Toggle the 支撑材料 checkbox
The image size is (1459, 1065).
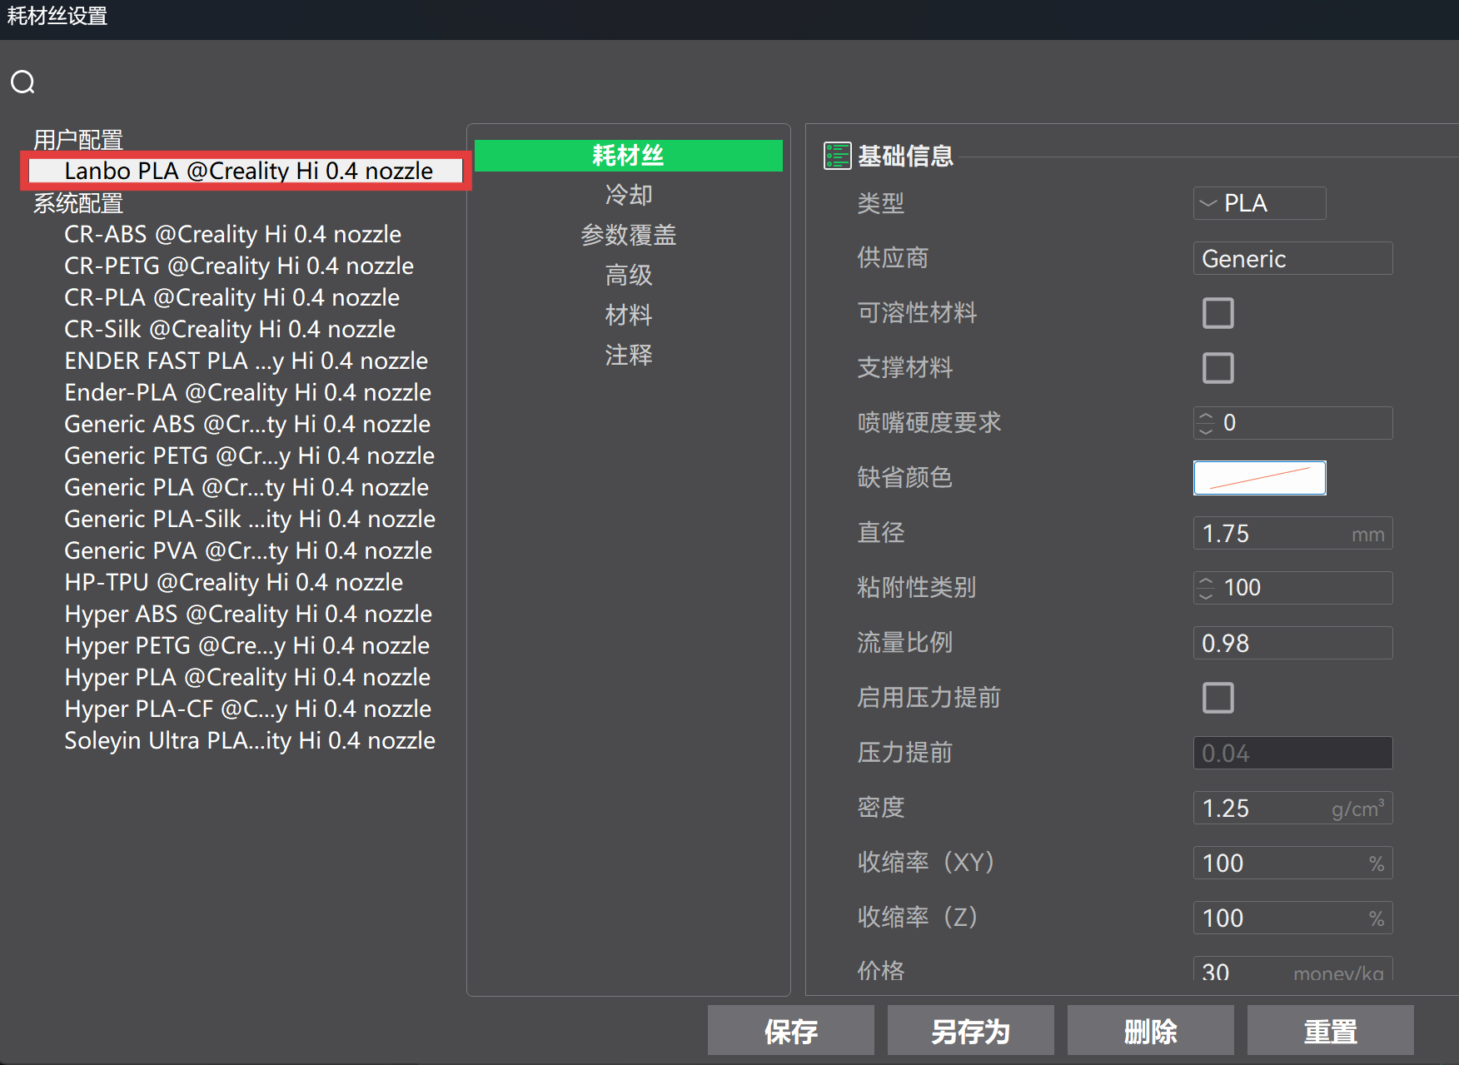click(1217, 368)
